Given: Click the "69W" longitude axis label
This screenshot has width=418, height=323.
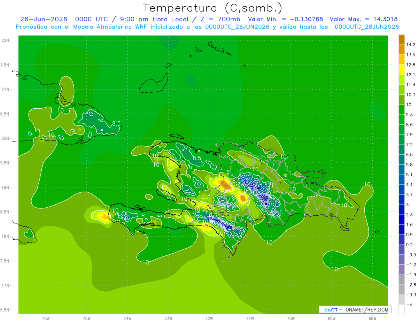Looking at the screenshot, I should 332,318.
